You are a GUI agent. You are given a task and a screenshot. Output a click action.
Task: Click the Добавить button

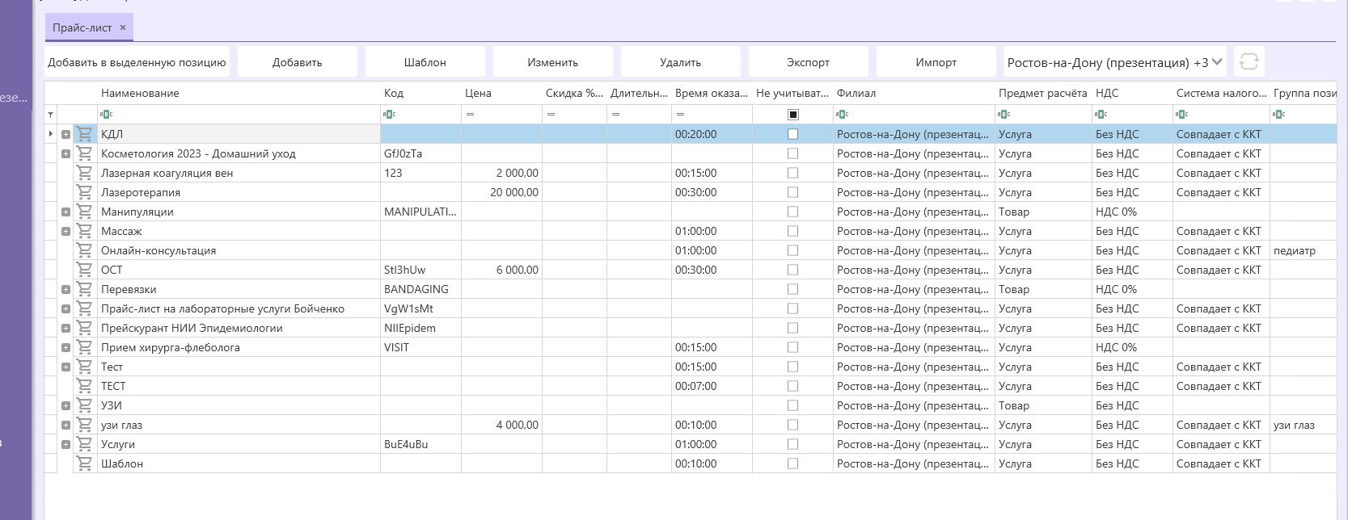click(298, 62)
